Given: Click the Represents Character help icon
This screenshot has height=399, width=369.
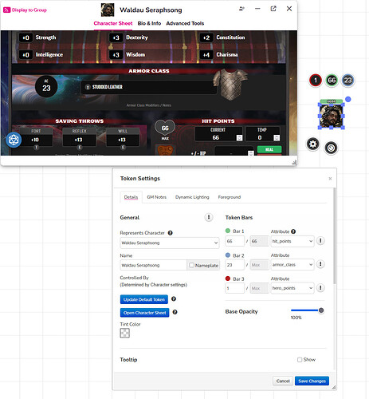Looking at the screenshot, I should click(x=171, y=233).
